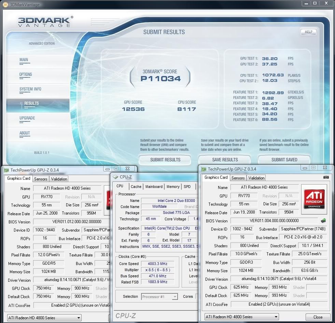This screenshot has height=323, width=335.
Task: Click GPU Clock 750 MHz in left GPU-Z
Action: 44,288
